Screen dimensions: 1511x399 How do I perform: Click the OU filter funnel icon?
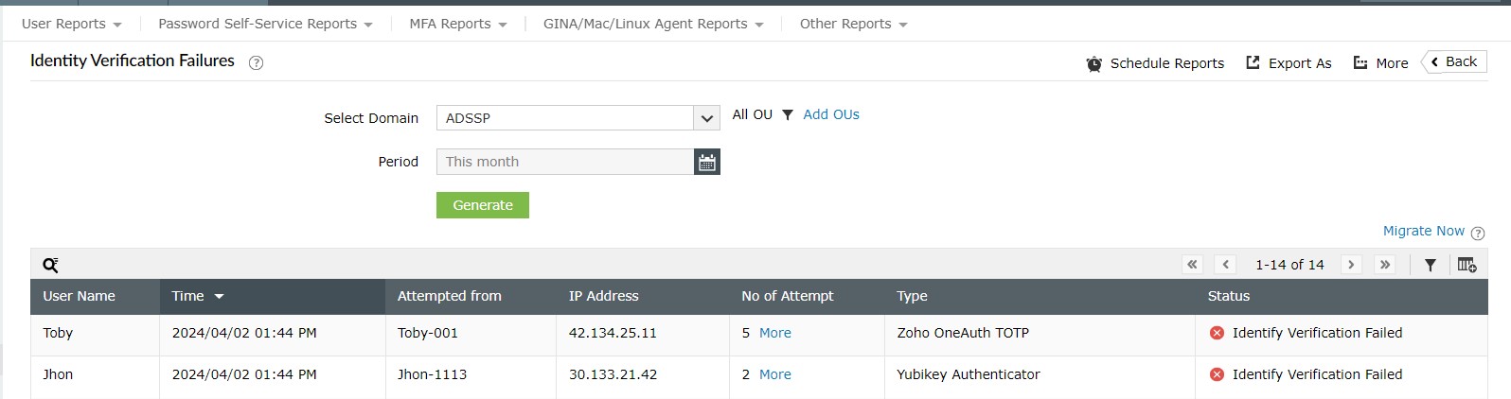pos(788,114)
